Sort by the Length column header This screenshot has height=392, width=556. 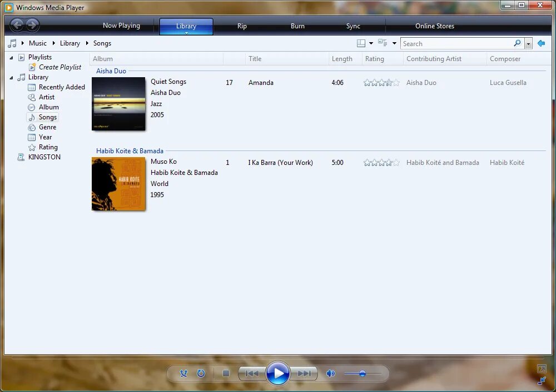coord(345,59)
